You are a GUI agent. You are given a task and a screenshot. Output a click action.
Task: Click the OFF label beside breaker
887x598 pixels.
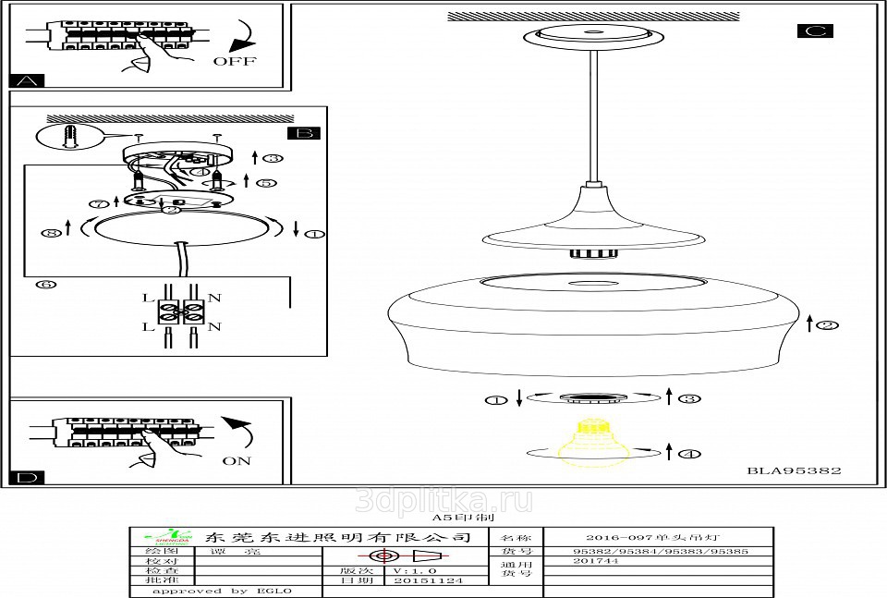click(235, 62)
